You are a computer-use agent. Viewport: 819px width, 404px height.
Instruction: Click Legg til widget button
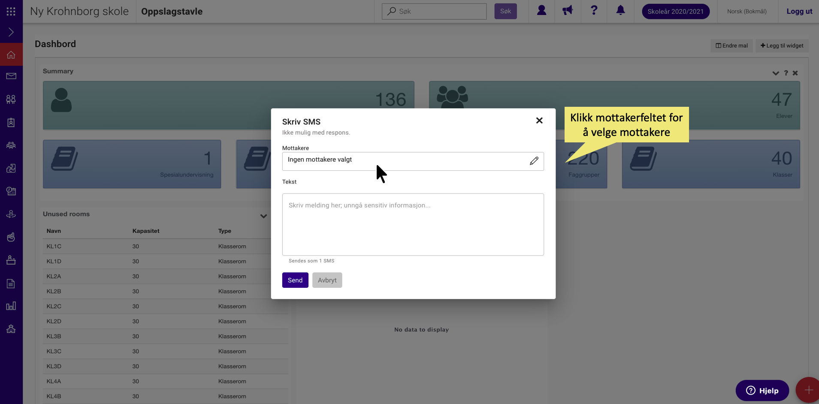click(x=782, y=46)
